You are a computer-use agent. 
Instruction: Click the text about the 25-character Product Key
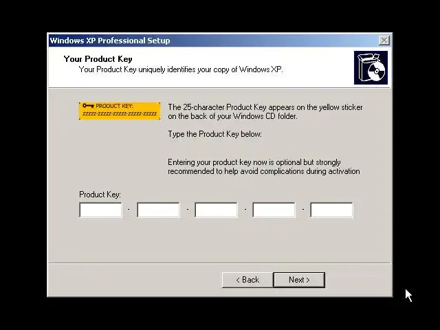[265, 111]
